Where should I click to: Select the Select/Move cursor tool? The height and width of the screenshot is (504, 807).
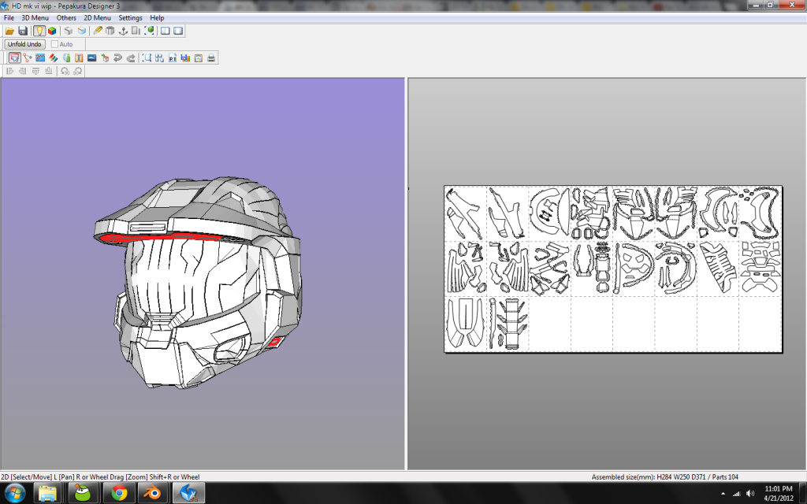pyautogui.click(x=14, y=58)
